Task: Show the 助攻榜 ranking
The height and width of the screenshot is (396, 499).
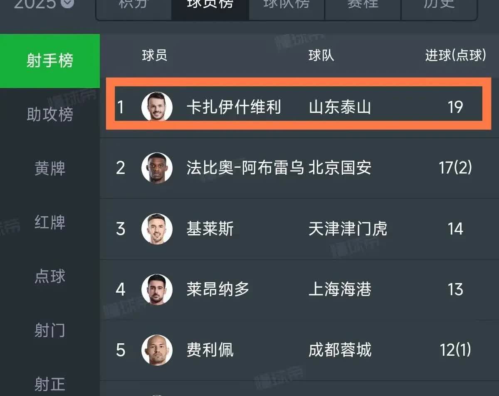Action: (x=50, y=115)
